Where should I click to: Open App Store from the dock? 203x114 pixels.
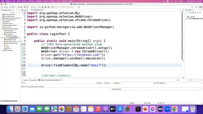coord(120,109)
